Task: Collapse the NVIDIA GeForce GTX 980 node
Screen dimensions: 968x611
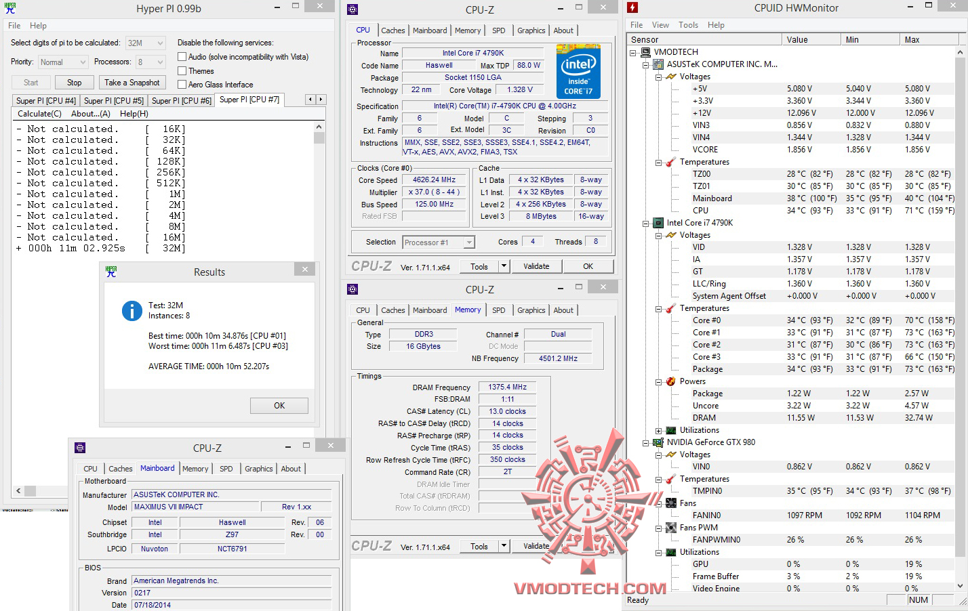Action: (645, 442)
